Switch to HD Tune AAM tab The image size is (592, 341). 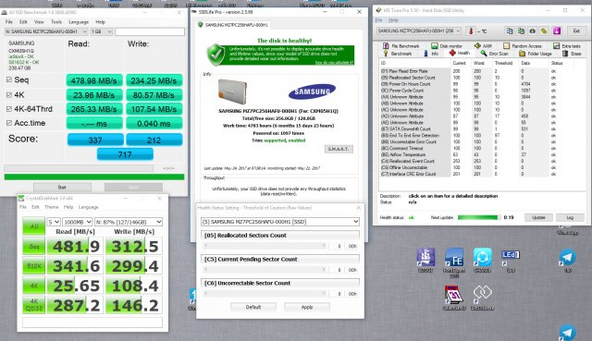tap(483, 46)
